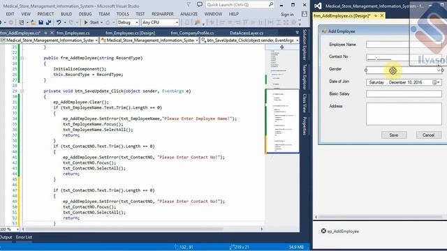The width and height of the screenshot is (447, 251).
Task: Select the Contact No masked text box
Action: click(x=404, y=57)
